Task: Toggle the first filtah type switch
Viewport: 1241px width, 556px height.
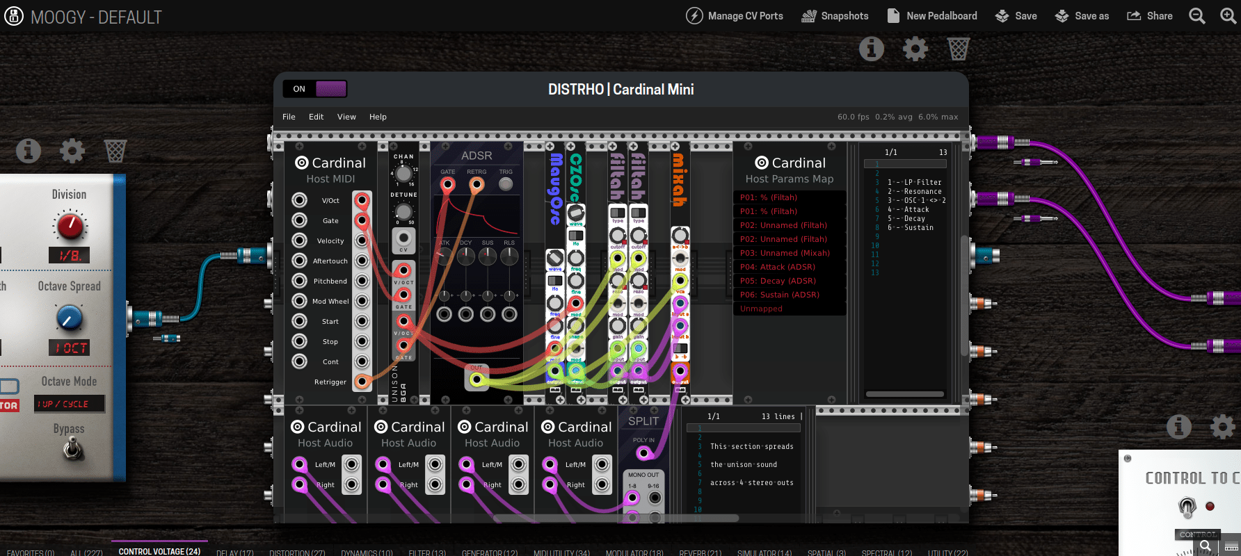Action: click(618, 212)
